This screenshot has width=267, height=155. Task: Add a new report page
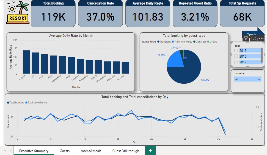point(150,150)
